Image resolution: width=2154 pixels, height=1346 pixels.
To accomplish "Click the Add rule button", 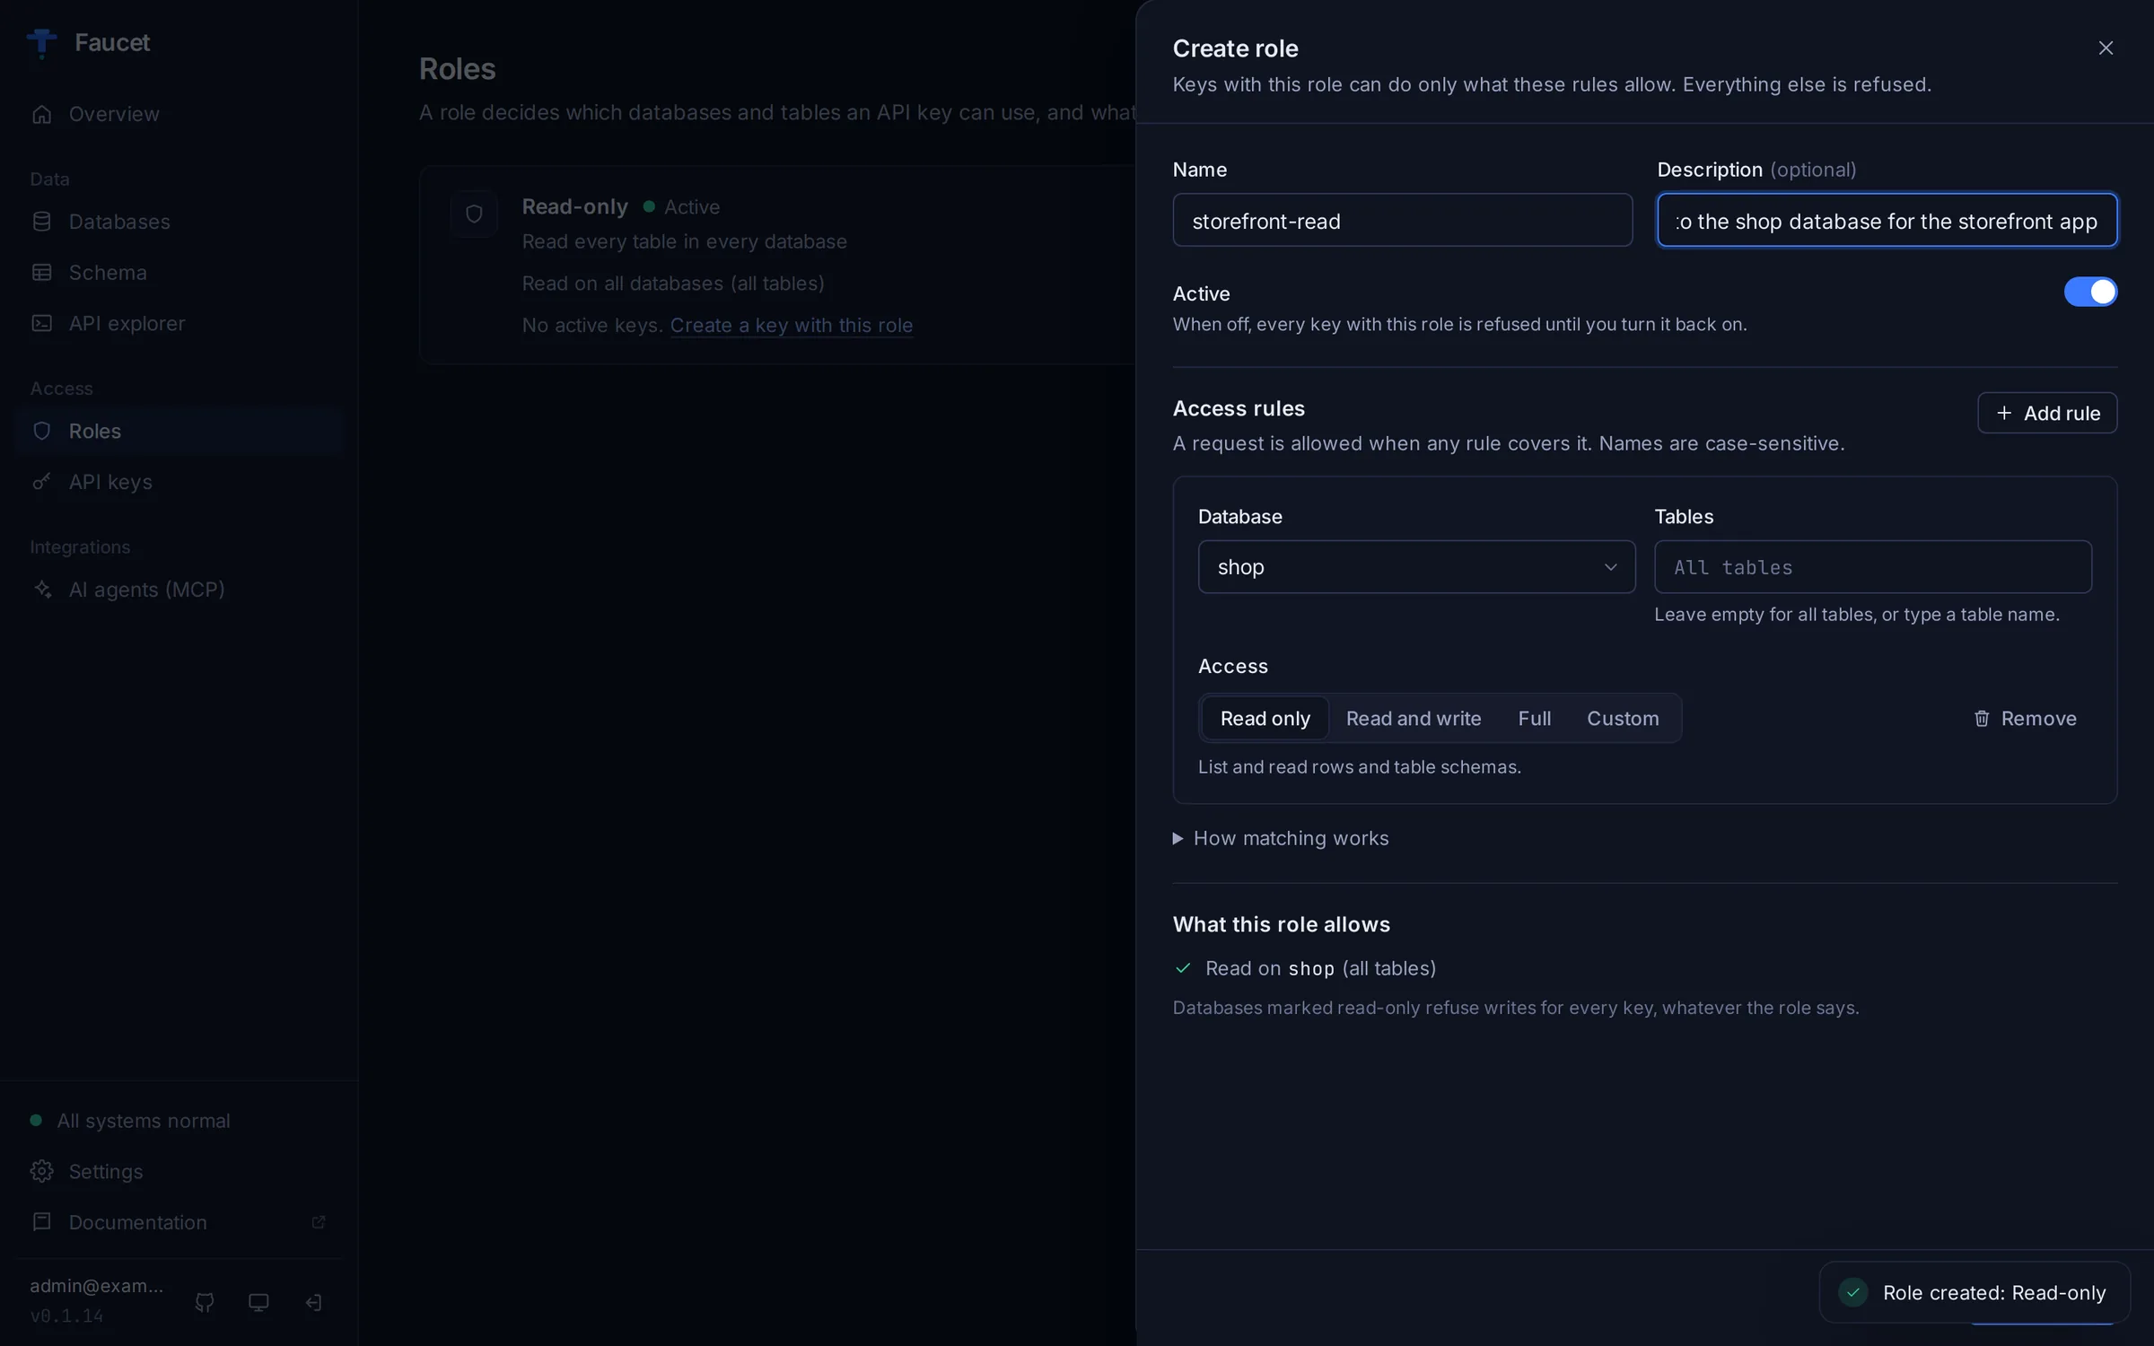I will pos(2047,413).
